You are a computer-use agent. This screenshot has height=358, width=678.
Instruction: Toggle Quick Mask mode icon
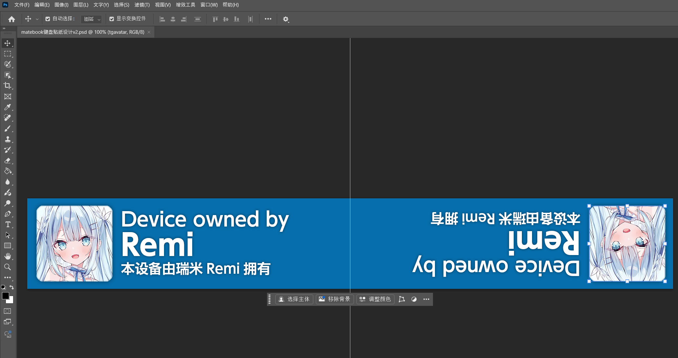8,311
